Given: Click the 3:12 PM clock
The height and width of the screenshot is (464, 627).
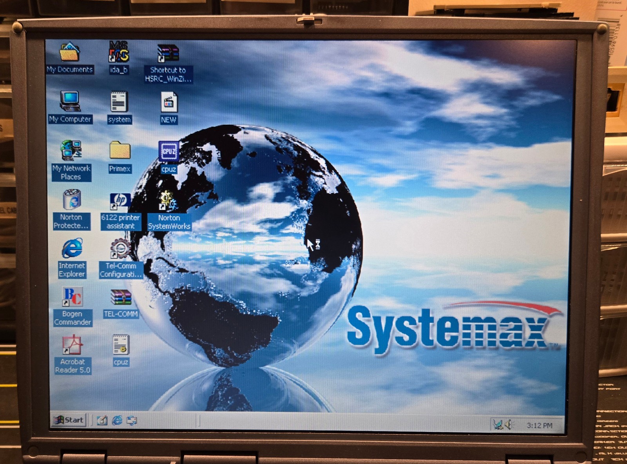Looking at the screenshot, I should (540, 426).
